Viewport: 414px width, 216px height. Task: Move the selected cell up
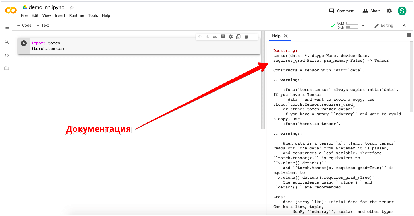pos(200,36)
